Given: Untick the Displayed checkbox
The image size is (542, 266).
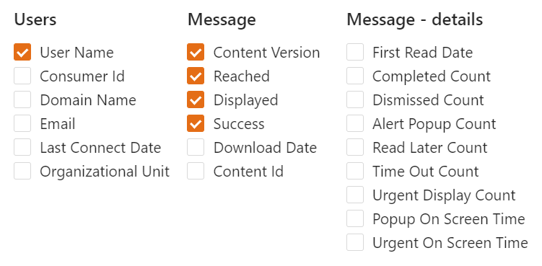Looking at the screenshot, I should click(196, 99).
